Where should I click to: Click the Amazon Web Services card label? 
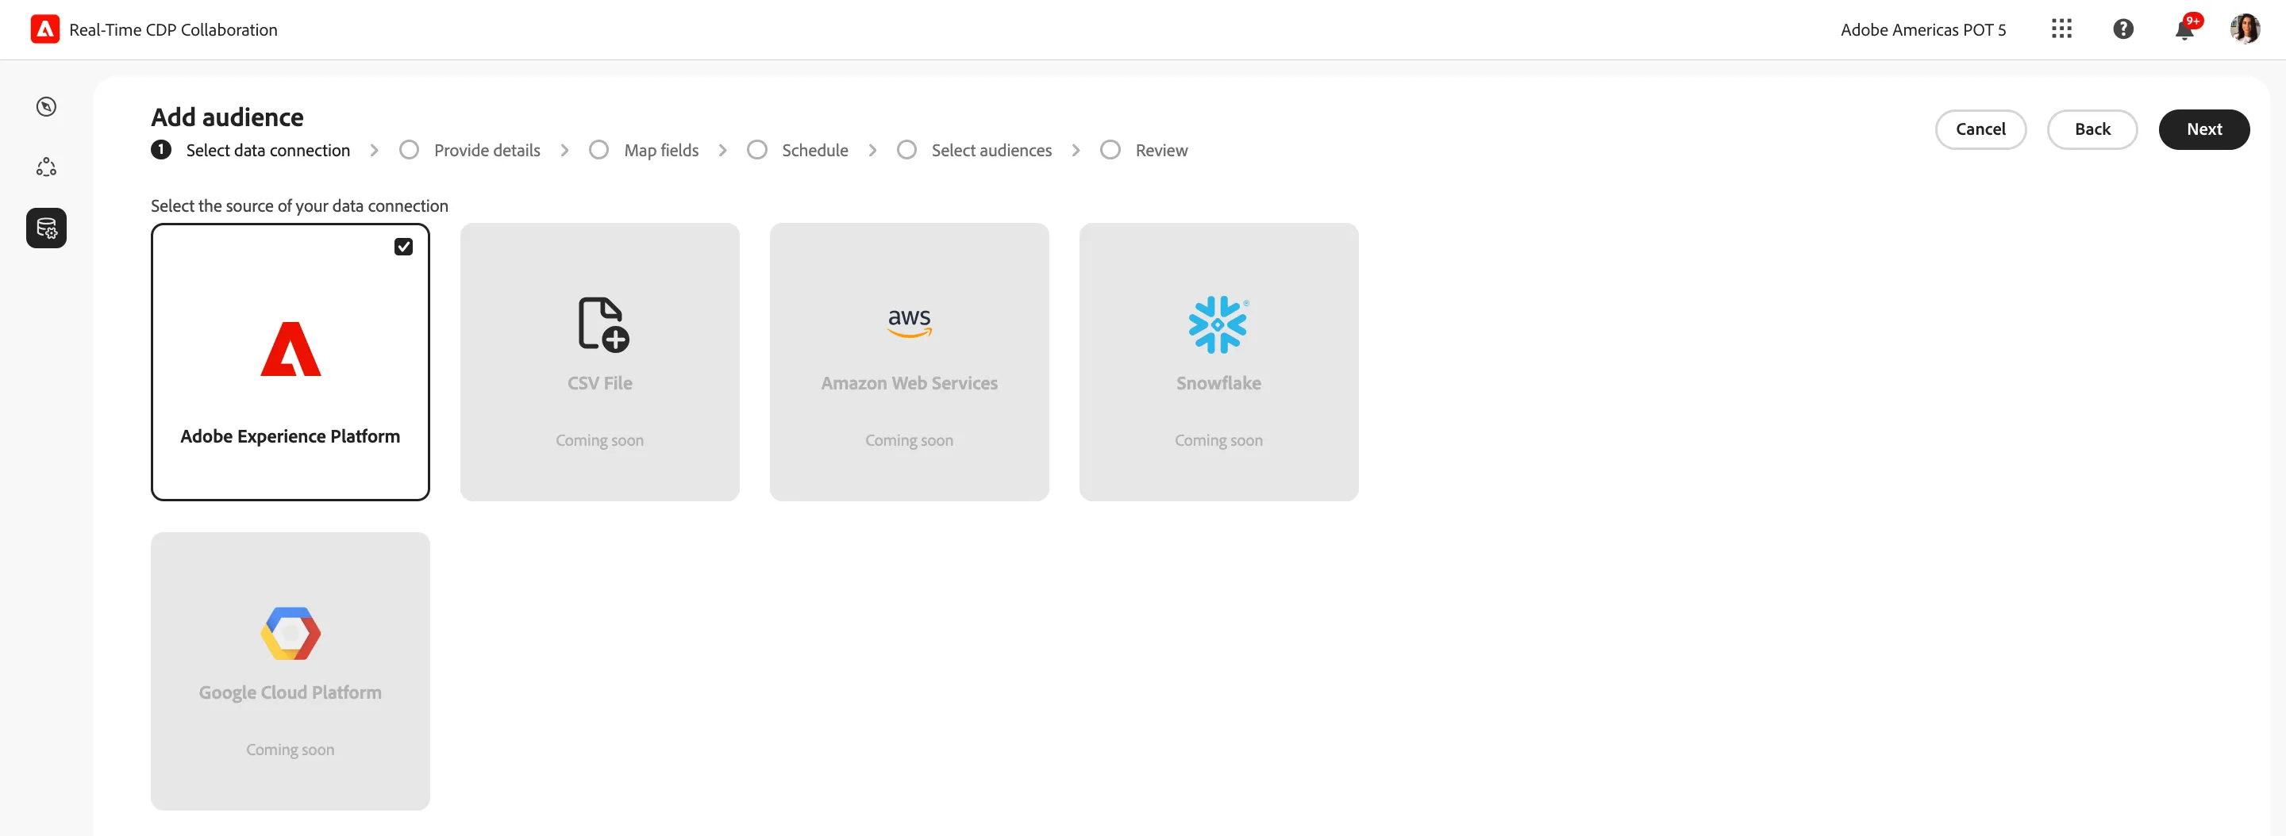[910, 383]
